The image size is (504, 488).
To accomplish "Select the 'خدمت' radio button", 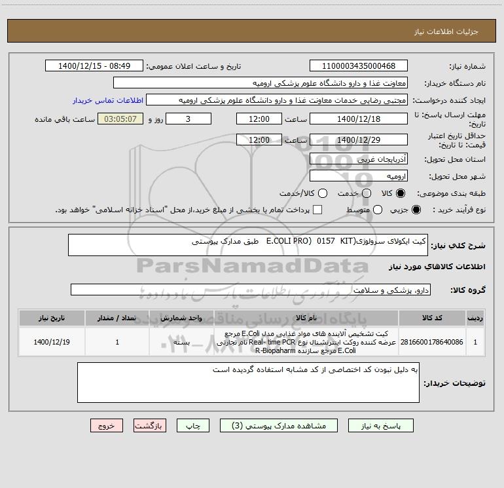I will click(367, 193).
